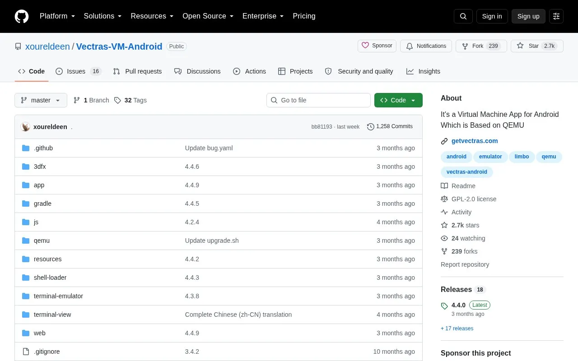This screenshot has height=361, width=578.
Task: Open the + 17 releases link
Action: tap(457, 329)
